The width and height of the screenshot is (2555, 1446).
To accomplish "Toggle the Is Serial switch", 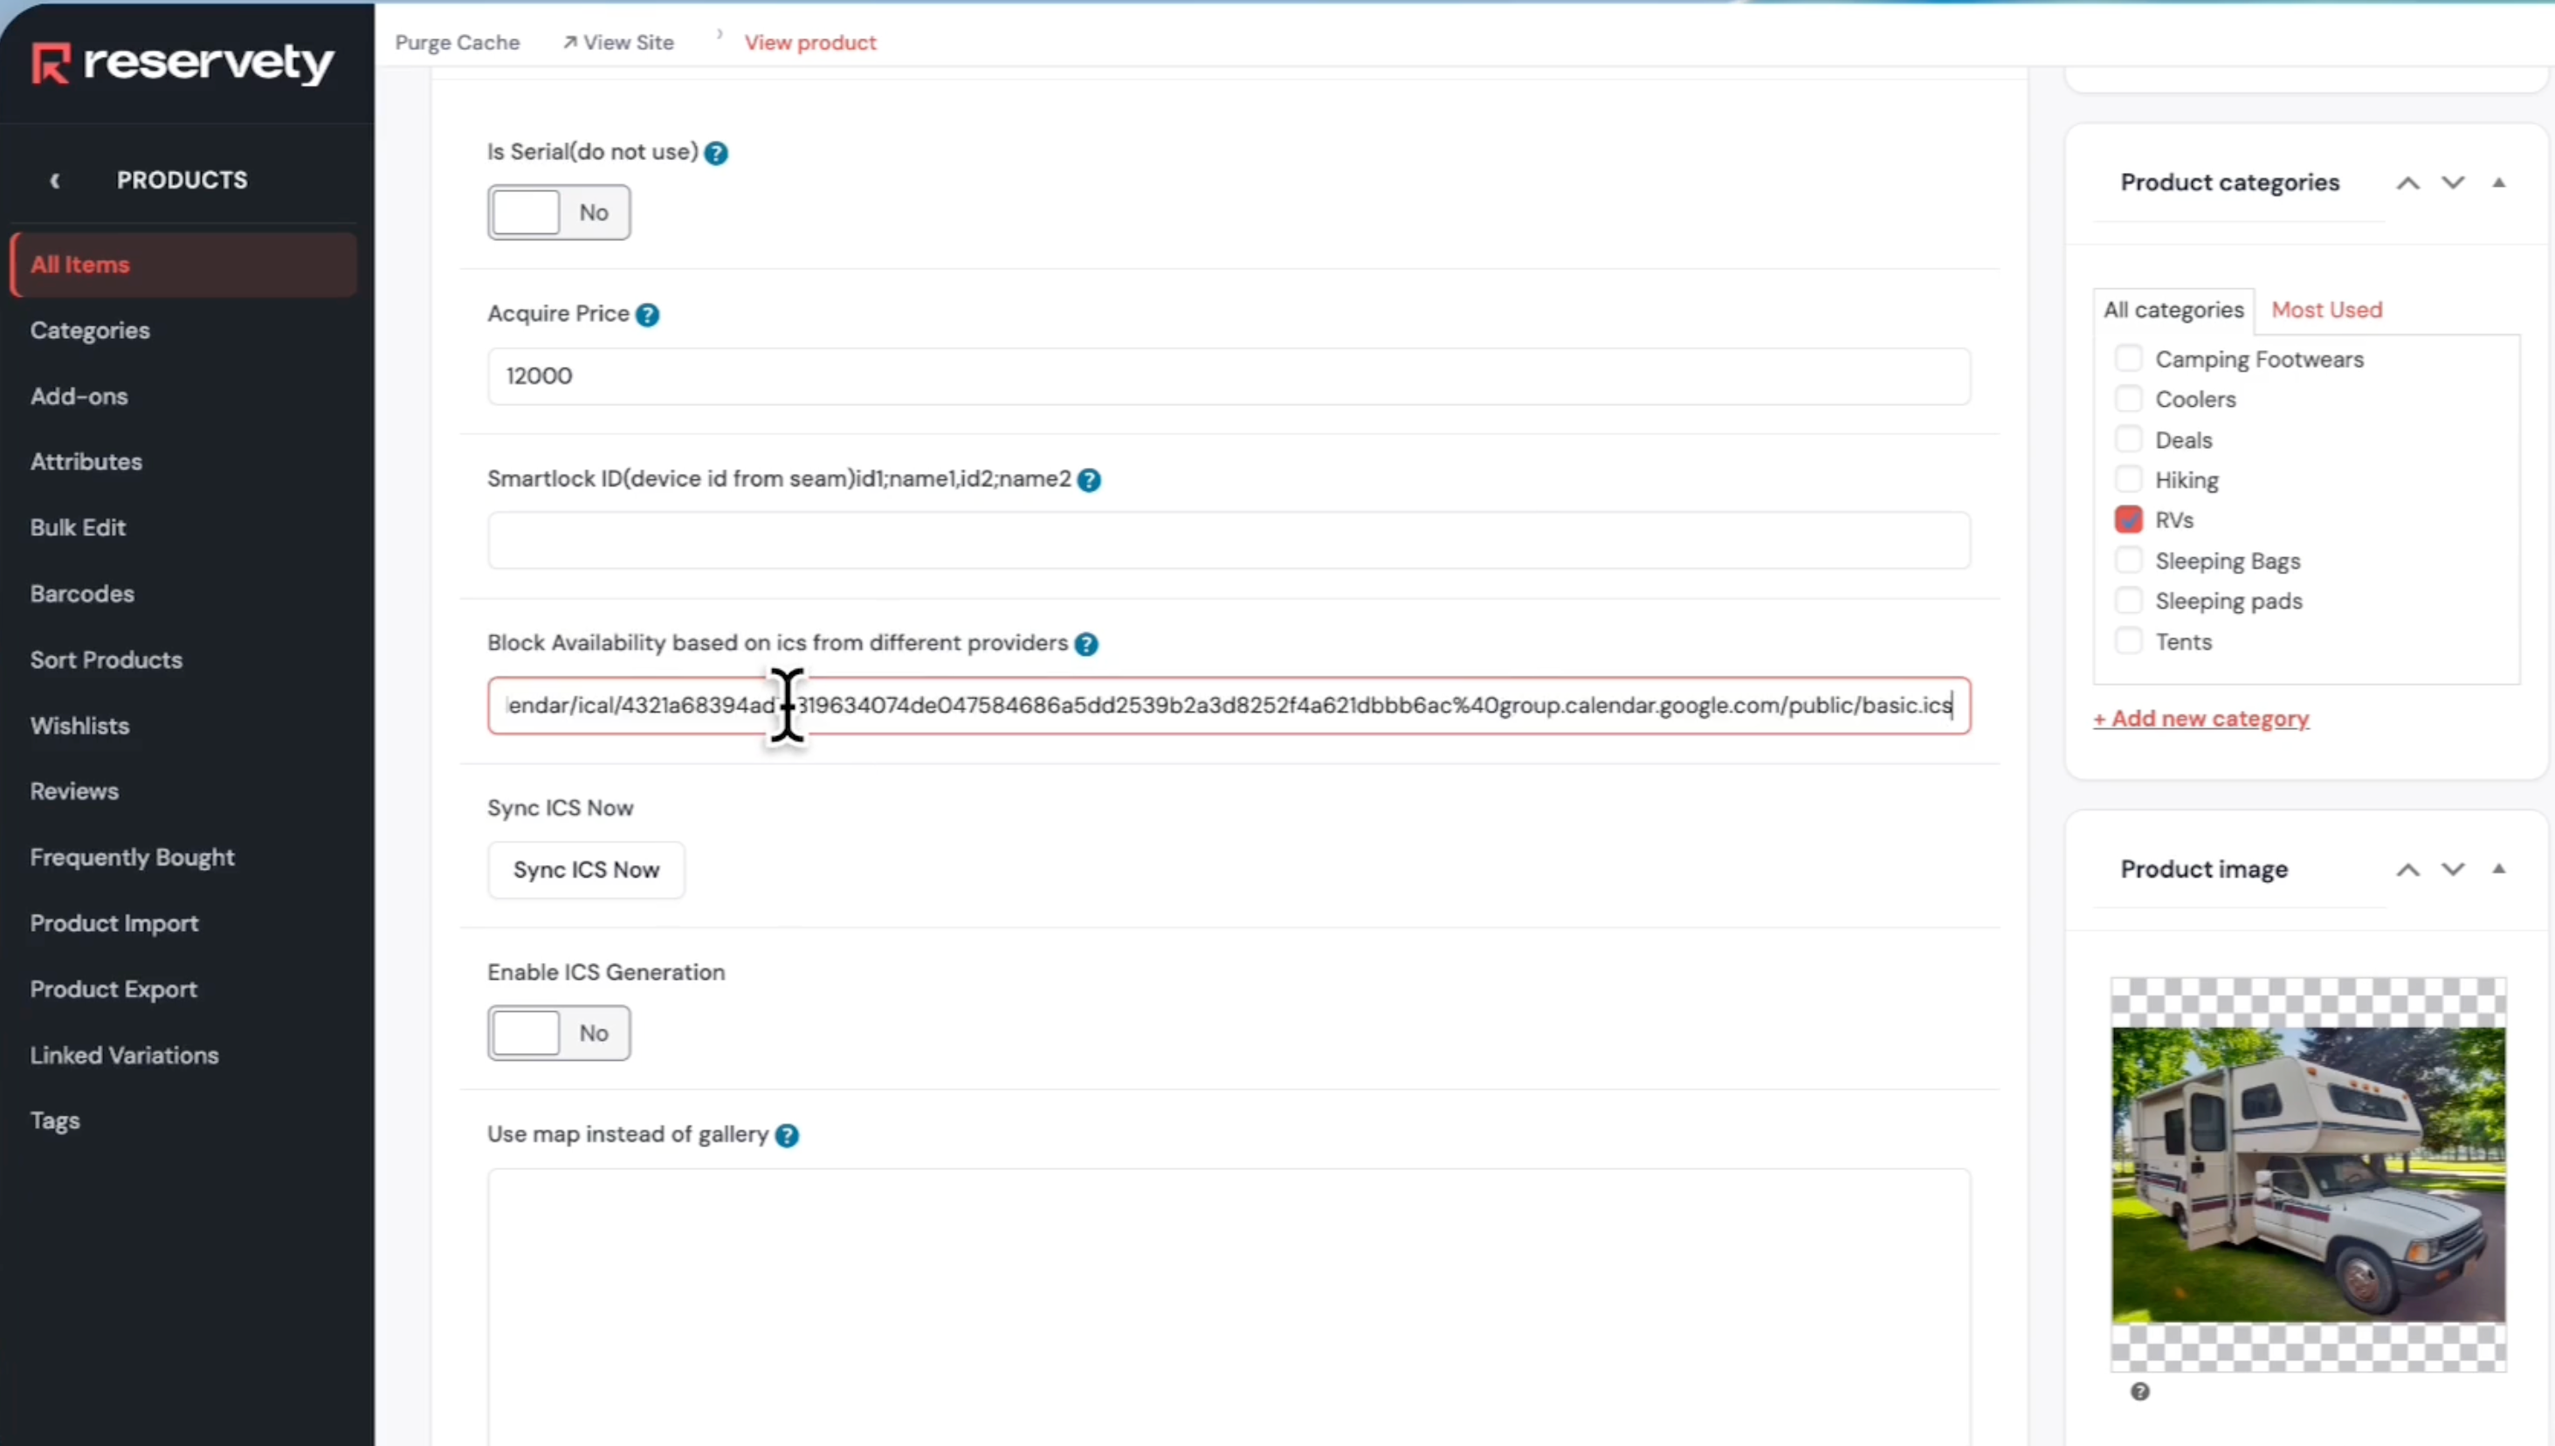I will [x=558, y=212].
